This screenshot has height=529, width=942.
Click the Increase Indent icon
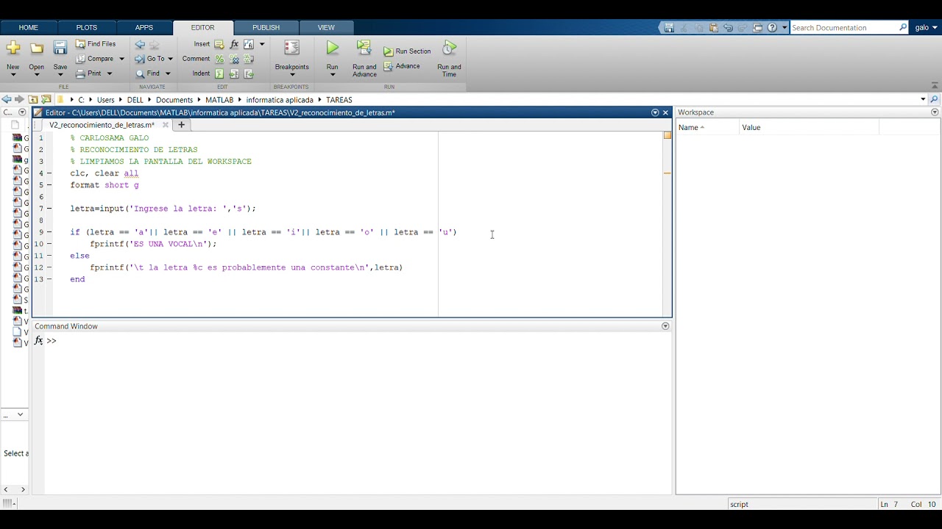pyautogui.click(x=234, y=73)
